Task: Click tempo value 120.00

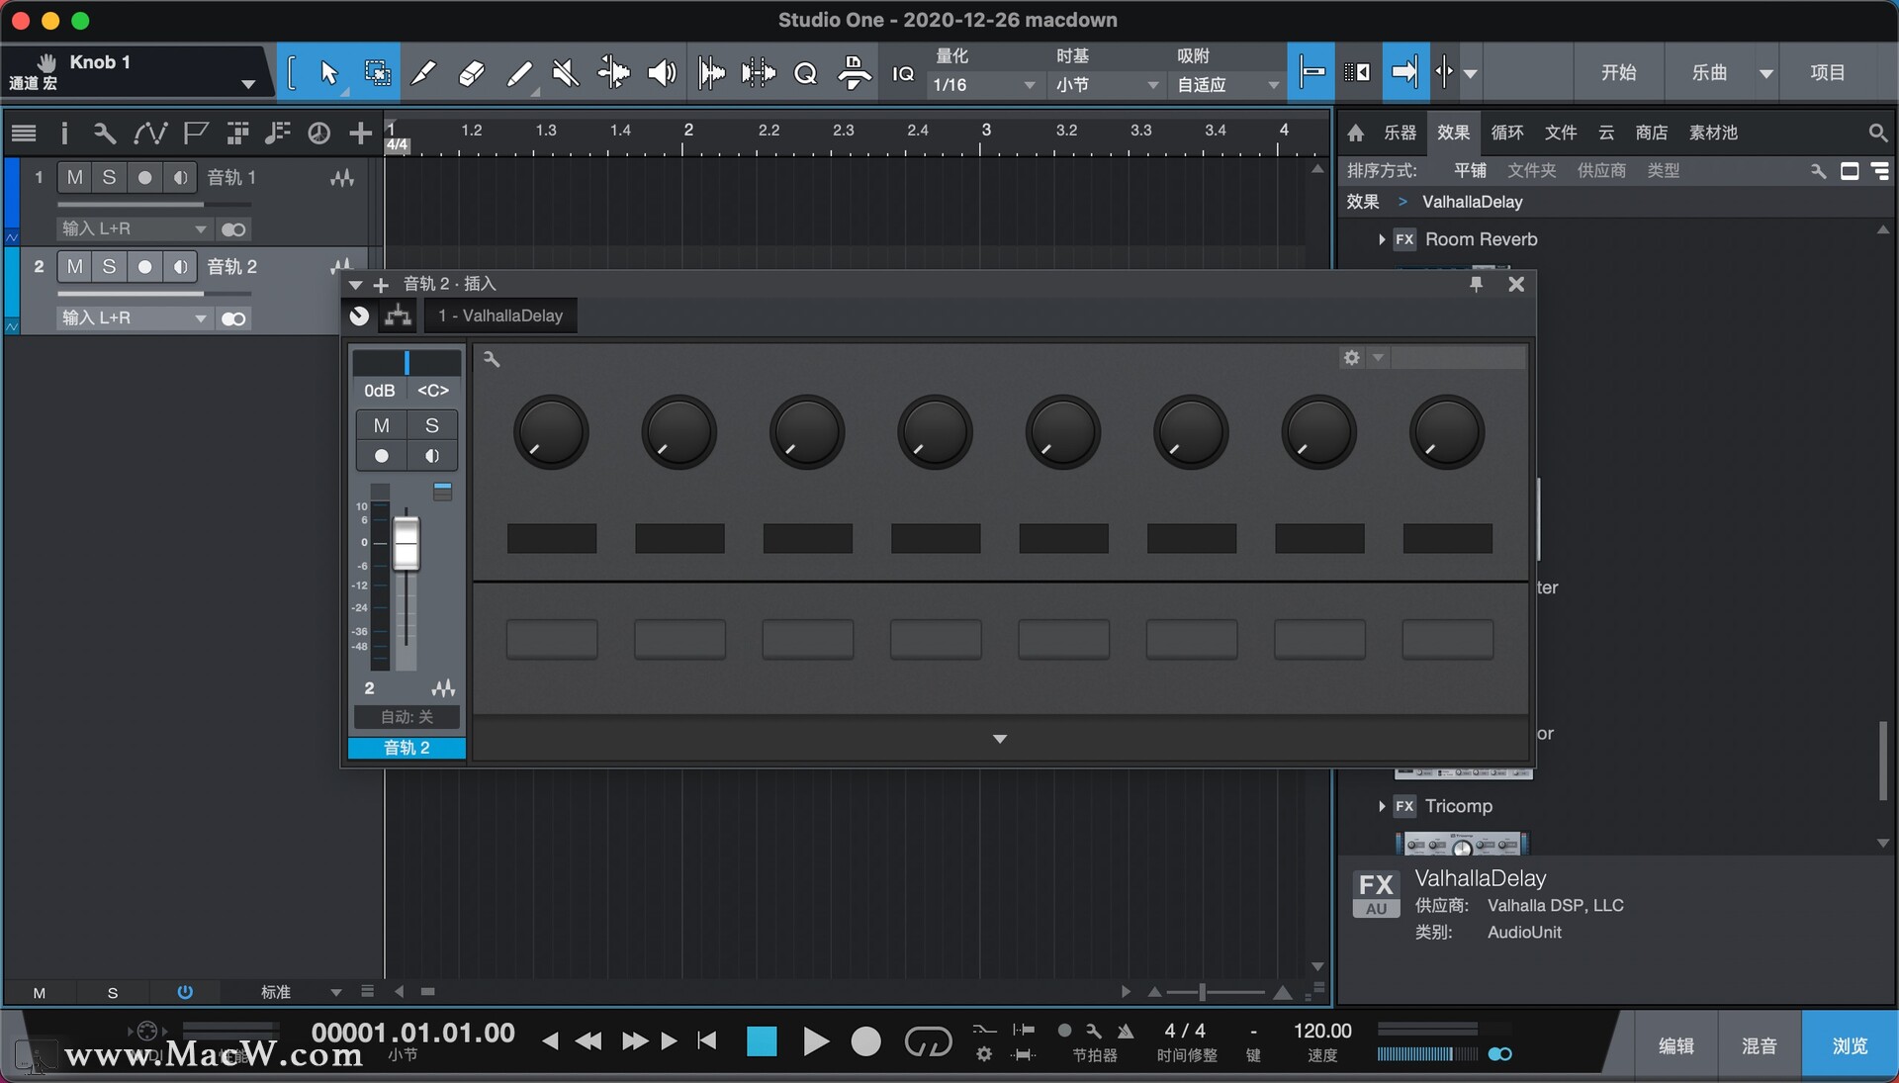Action: [1322, 1031]
